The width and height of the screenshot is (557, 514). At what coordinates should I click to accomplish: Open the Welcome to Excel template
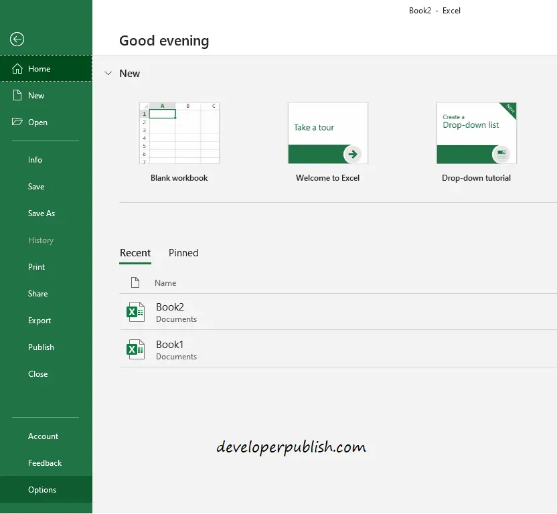coord(328,133)
